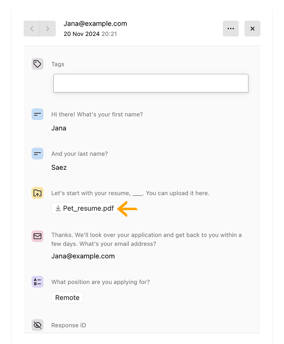Click the download arrow in resume chip

point(58,208)
